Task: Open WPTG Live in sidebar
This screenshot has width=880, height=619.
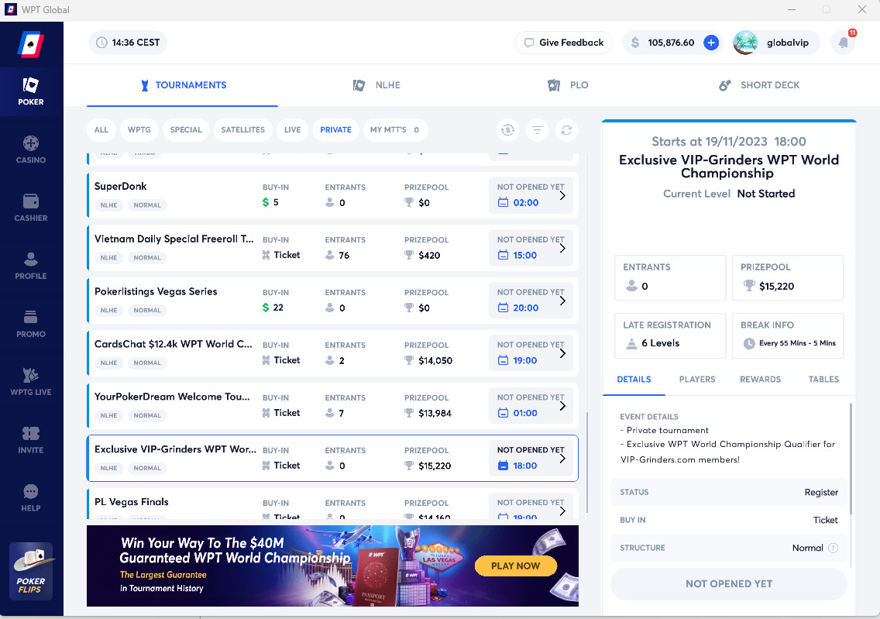Action: pos(31,382)
